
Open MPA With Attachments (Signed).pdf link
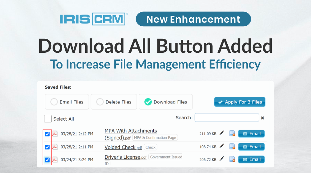(131, 134)
